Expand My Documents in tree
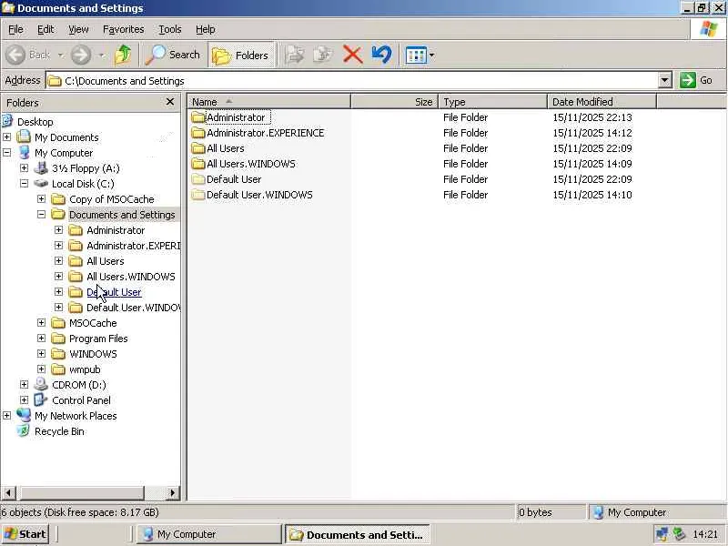Screen dimensions: 728x546 (7, 137)
